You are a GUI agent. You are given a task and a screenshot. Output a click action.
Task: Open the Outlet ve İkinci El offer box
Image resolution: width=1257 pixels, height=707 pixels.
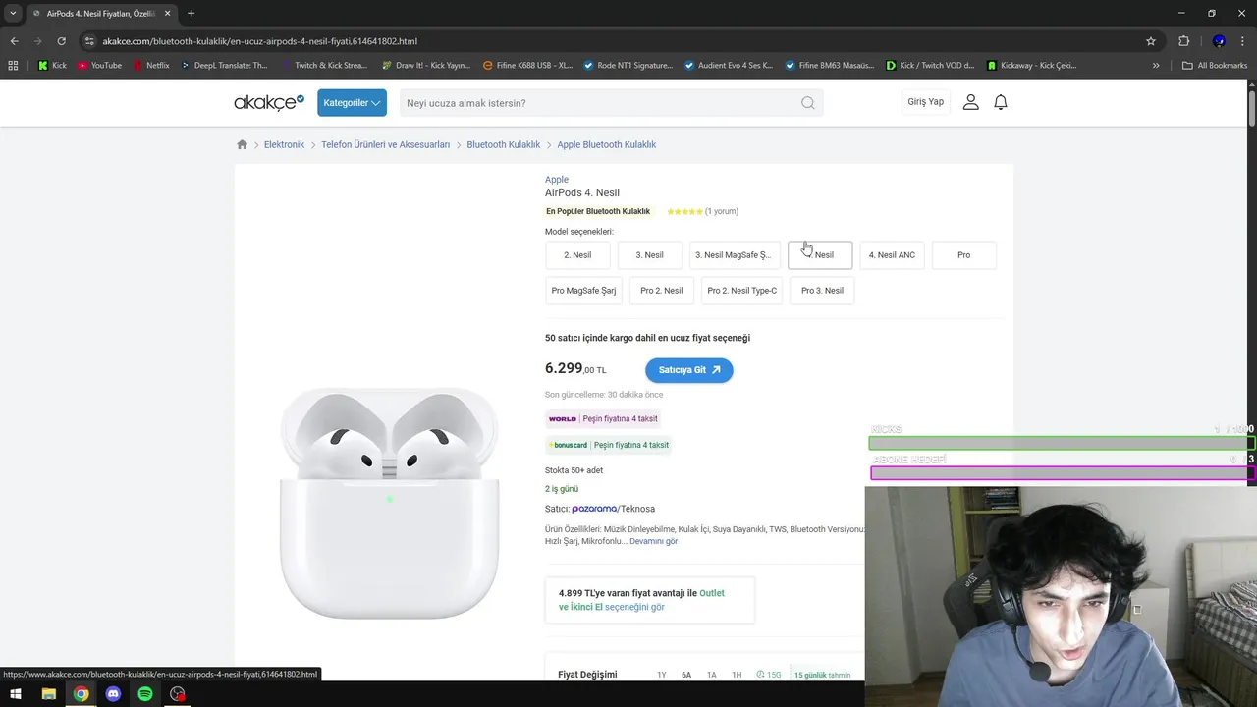point(650,600)
